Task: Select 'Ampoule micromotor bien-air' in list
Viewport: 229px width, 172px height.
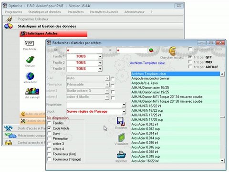Action: click(x=176, y=78)
